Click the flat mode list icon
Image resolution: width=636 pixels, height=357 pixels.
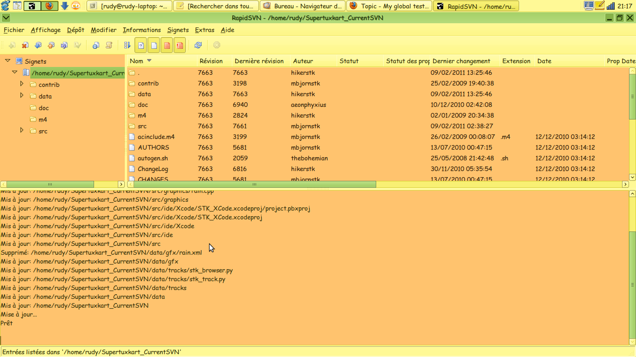(128, 45)
